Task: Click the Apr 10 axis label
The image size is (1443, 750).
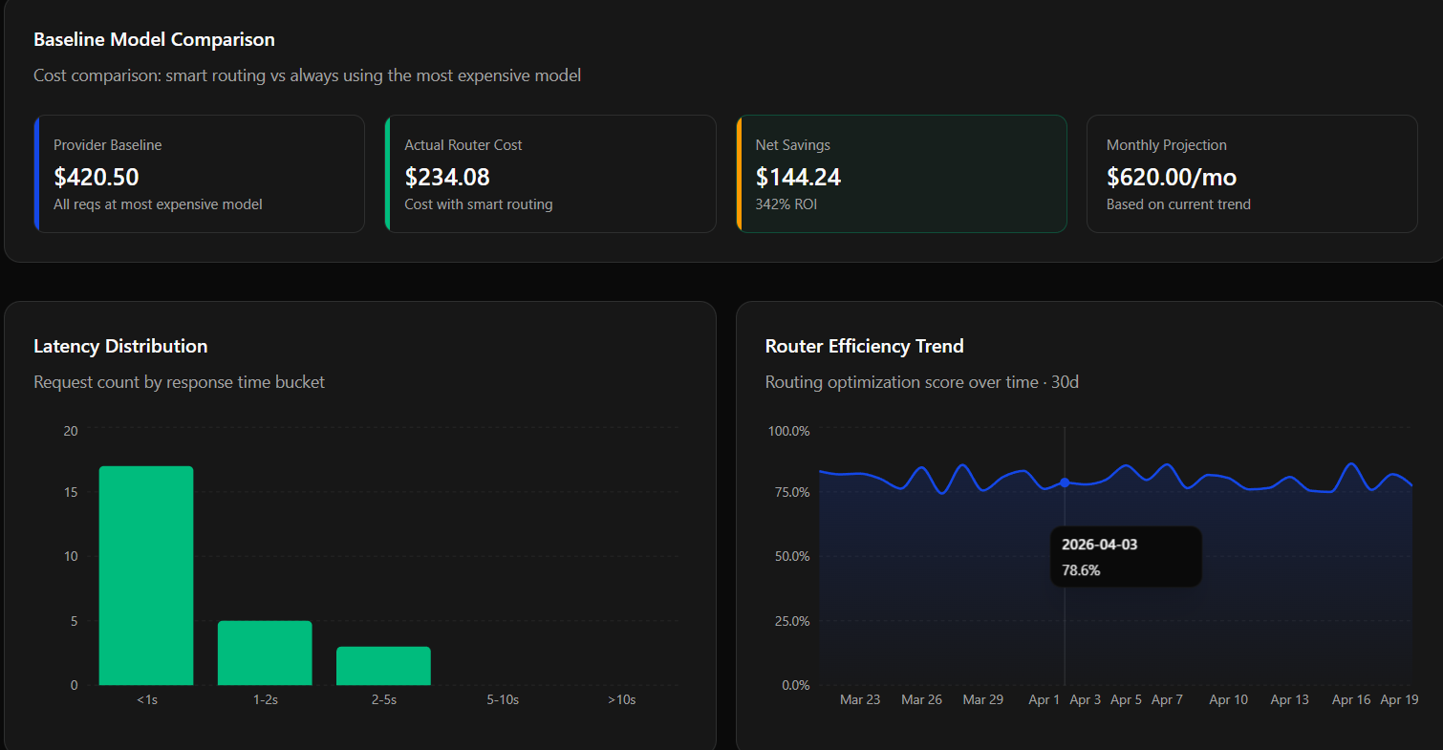Action: 1228,699
